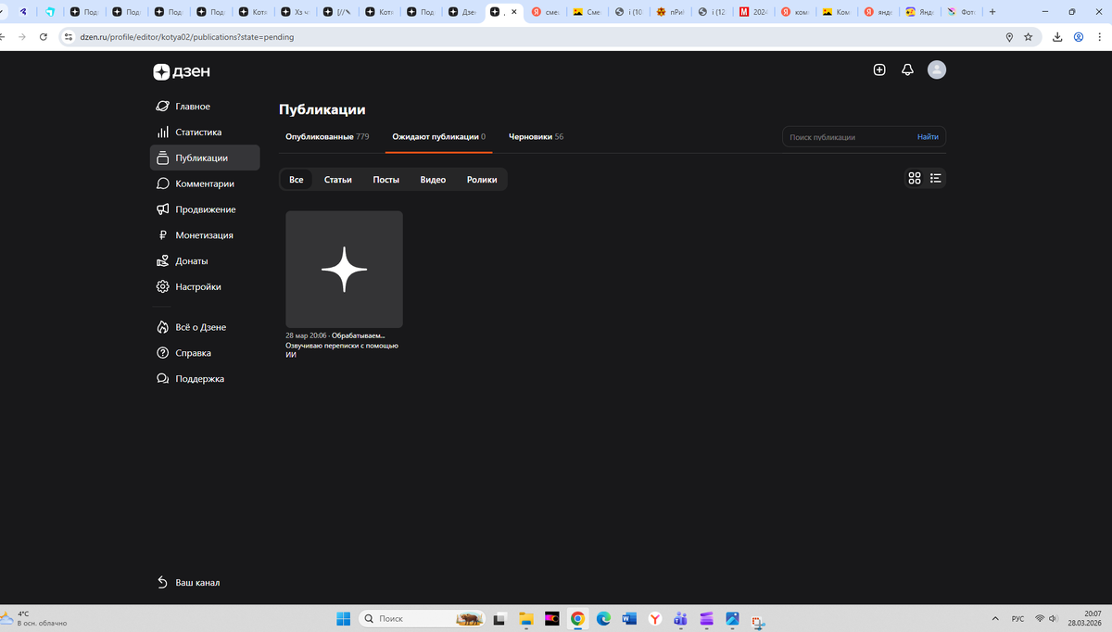Viewport: 1112px width, 632px height.
Task: Filter publications by Видео
Action: 433,180
